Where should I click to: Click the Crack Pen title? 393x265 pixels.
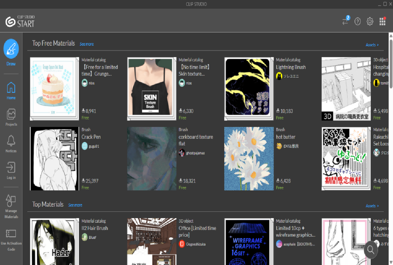point(91,137)
